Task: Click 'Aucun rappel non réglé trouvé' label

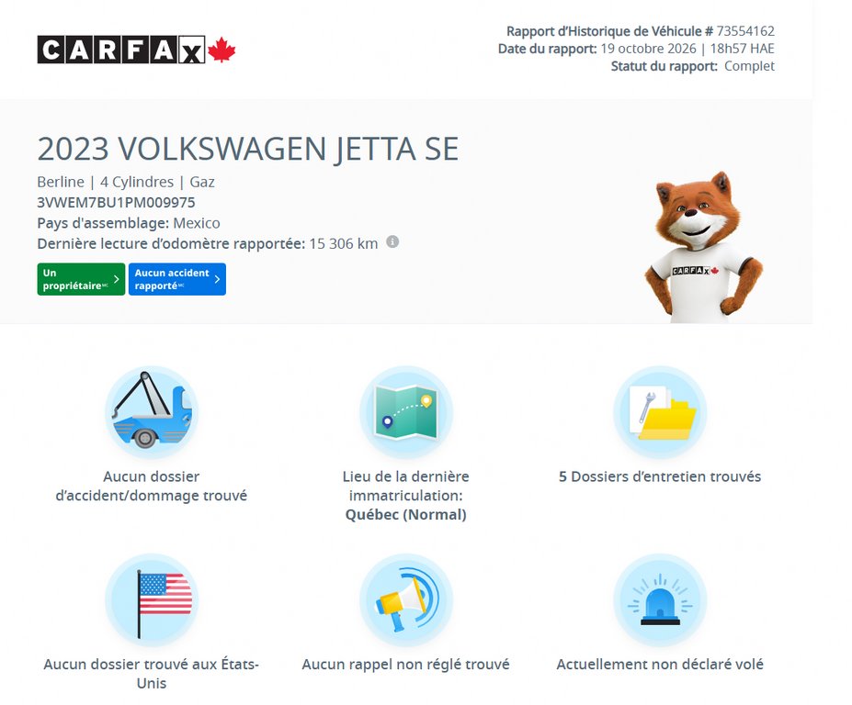Action: 406,665
